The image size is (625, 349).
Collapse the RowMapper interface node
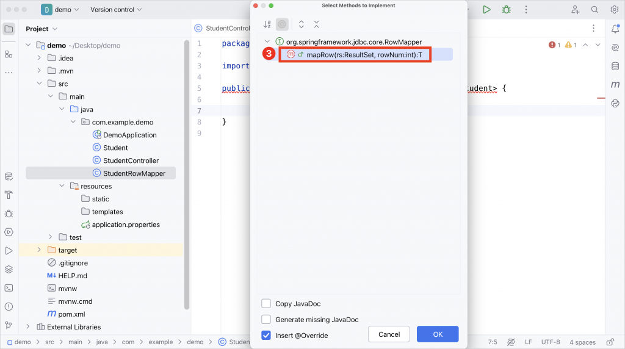[x=267, y=41]
